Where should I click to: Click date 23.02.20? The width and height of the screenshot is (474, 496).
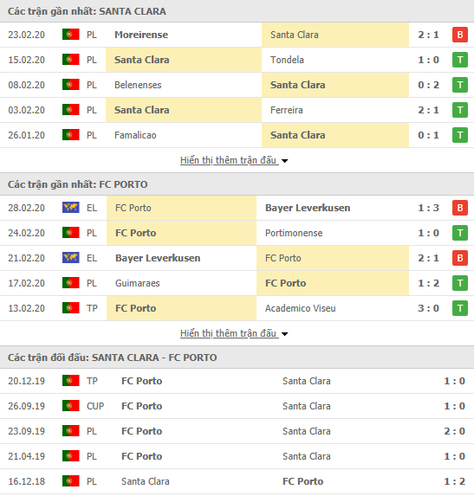[x=26, y=35]
